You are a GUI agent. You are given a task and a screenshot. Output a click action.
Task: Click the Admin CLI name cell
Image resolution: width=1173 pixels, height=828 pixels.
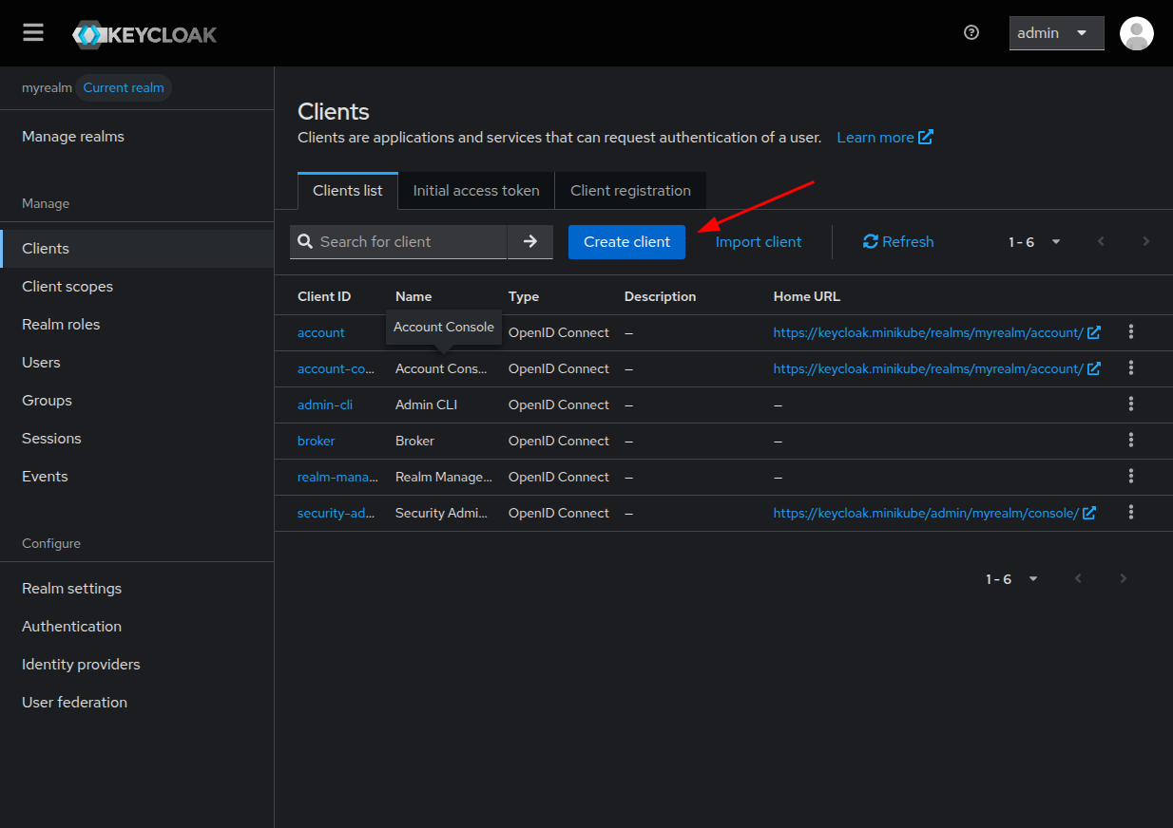(x=426, y=405)
